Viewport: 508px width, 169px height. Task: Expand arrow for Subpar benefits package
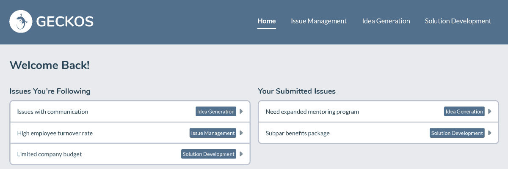(x=490, y=133)
